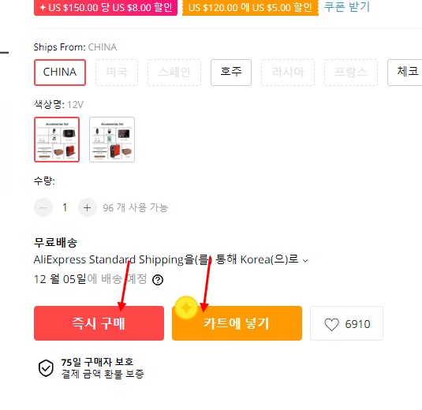Choose the 스페인 ships-from option
Image resolution: width=422 pixels, height=410 pixels.
174,73
